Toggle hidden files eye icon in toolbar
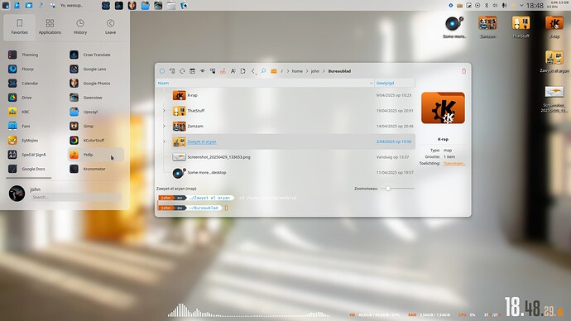The image size is (571, 321). click(x=203, y=71)
